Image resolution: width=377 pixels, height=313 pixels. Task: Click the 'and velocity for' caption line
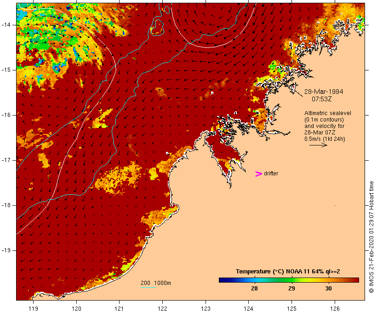click(324, 126)
